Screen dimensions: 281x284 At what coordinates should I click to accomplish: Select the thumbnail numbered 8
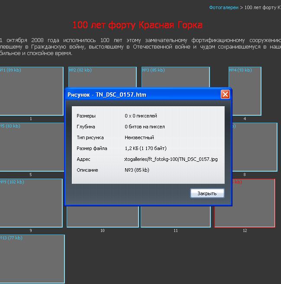[x=255, y=147]
